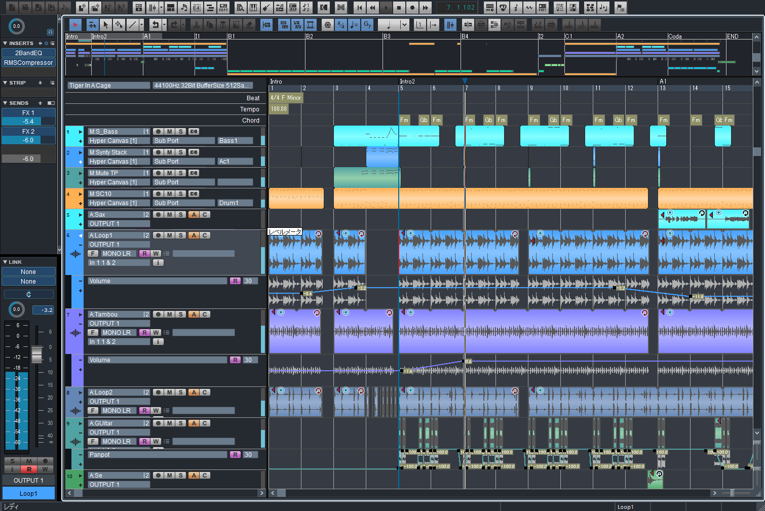
Task: Select the arrow pointer tool
Action: (105, 24)
